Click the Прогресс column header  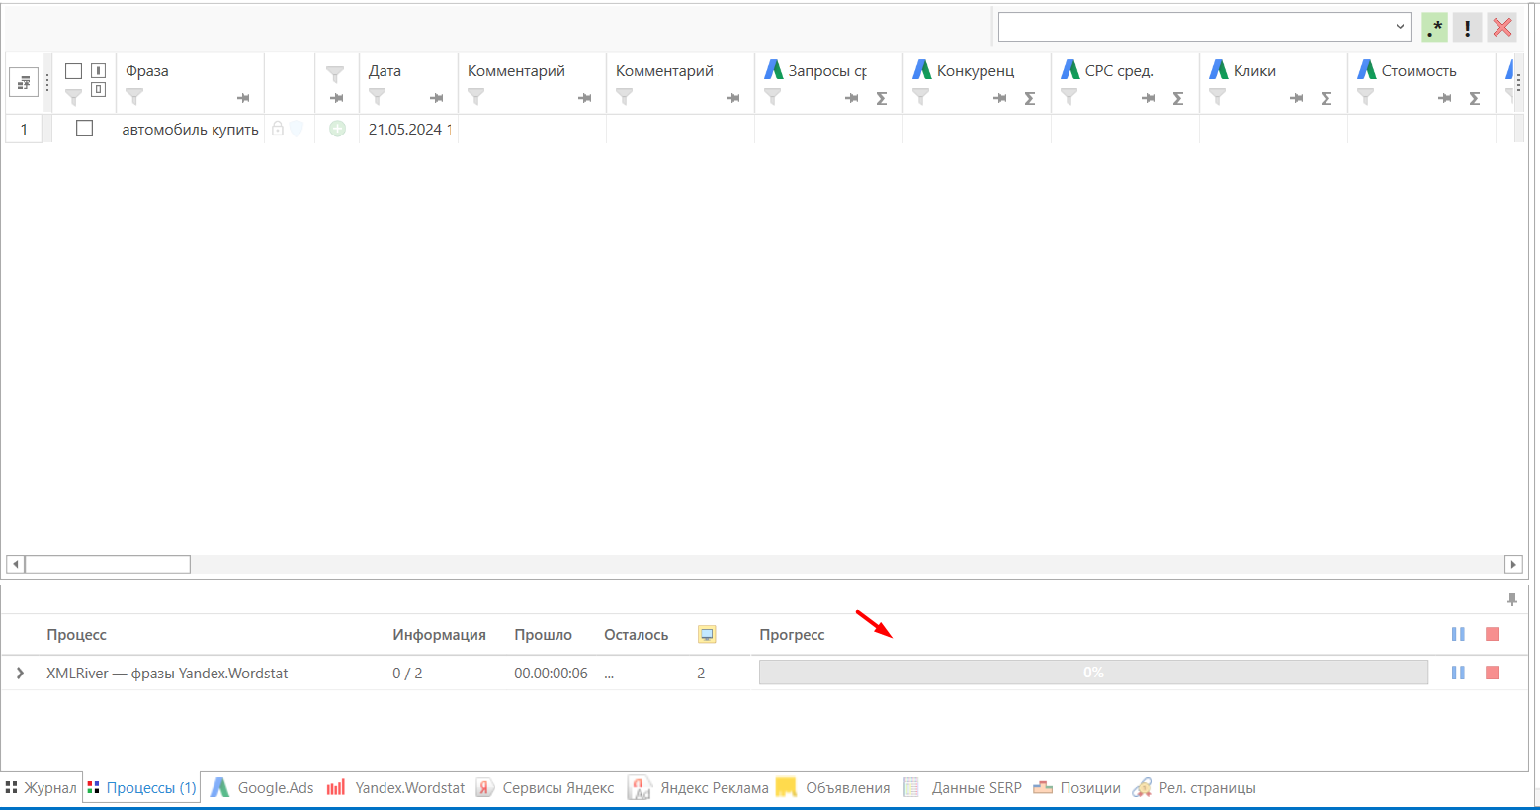(792, 635)
